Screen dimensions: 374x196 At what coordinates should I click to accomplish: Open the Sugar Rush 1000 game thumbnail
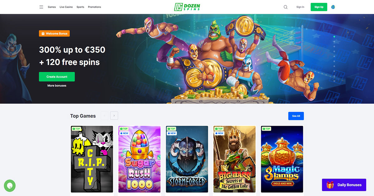point(139,159)
